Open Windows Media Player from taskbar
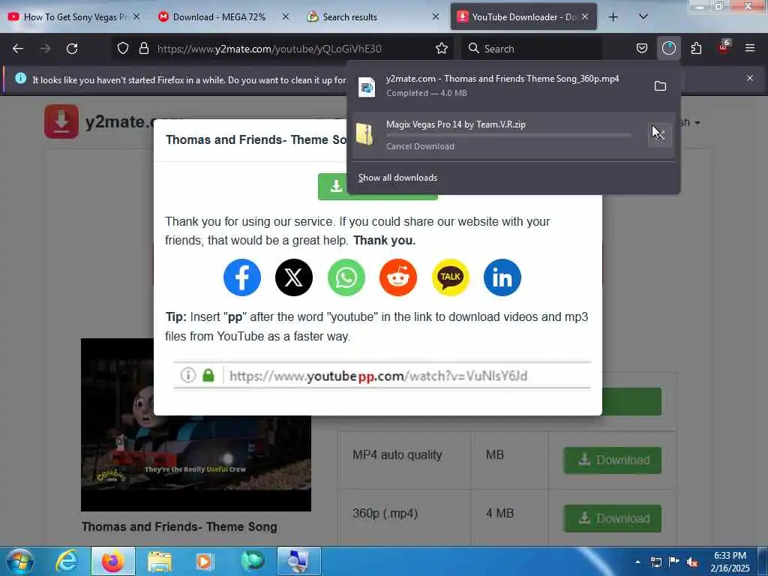This screenshot has height=576, width=768. coord(204,561)
